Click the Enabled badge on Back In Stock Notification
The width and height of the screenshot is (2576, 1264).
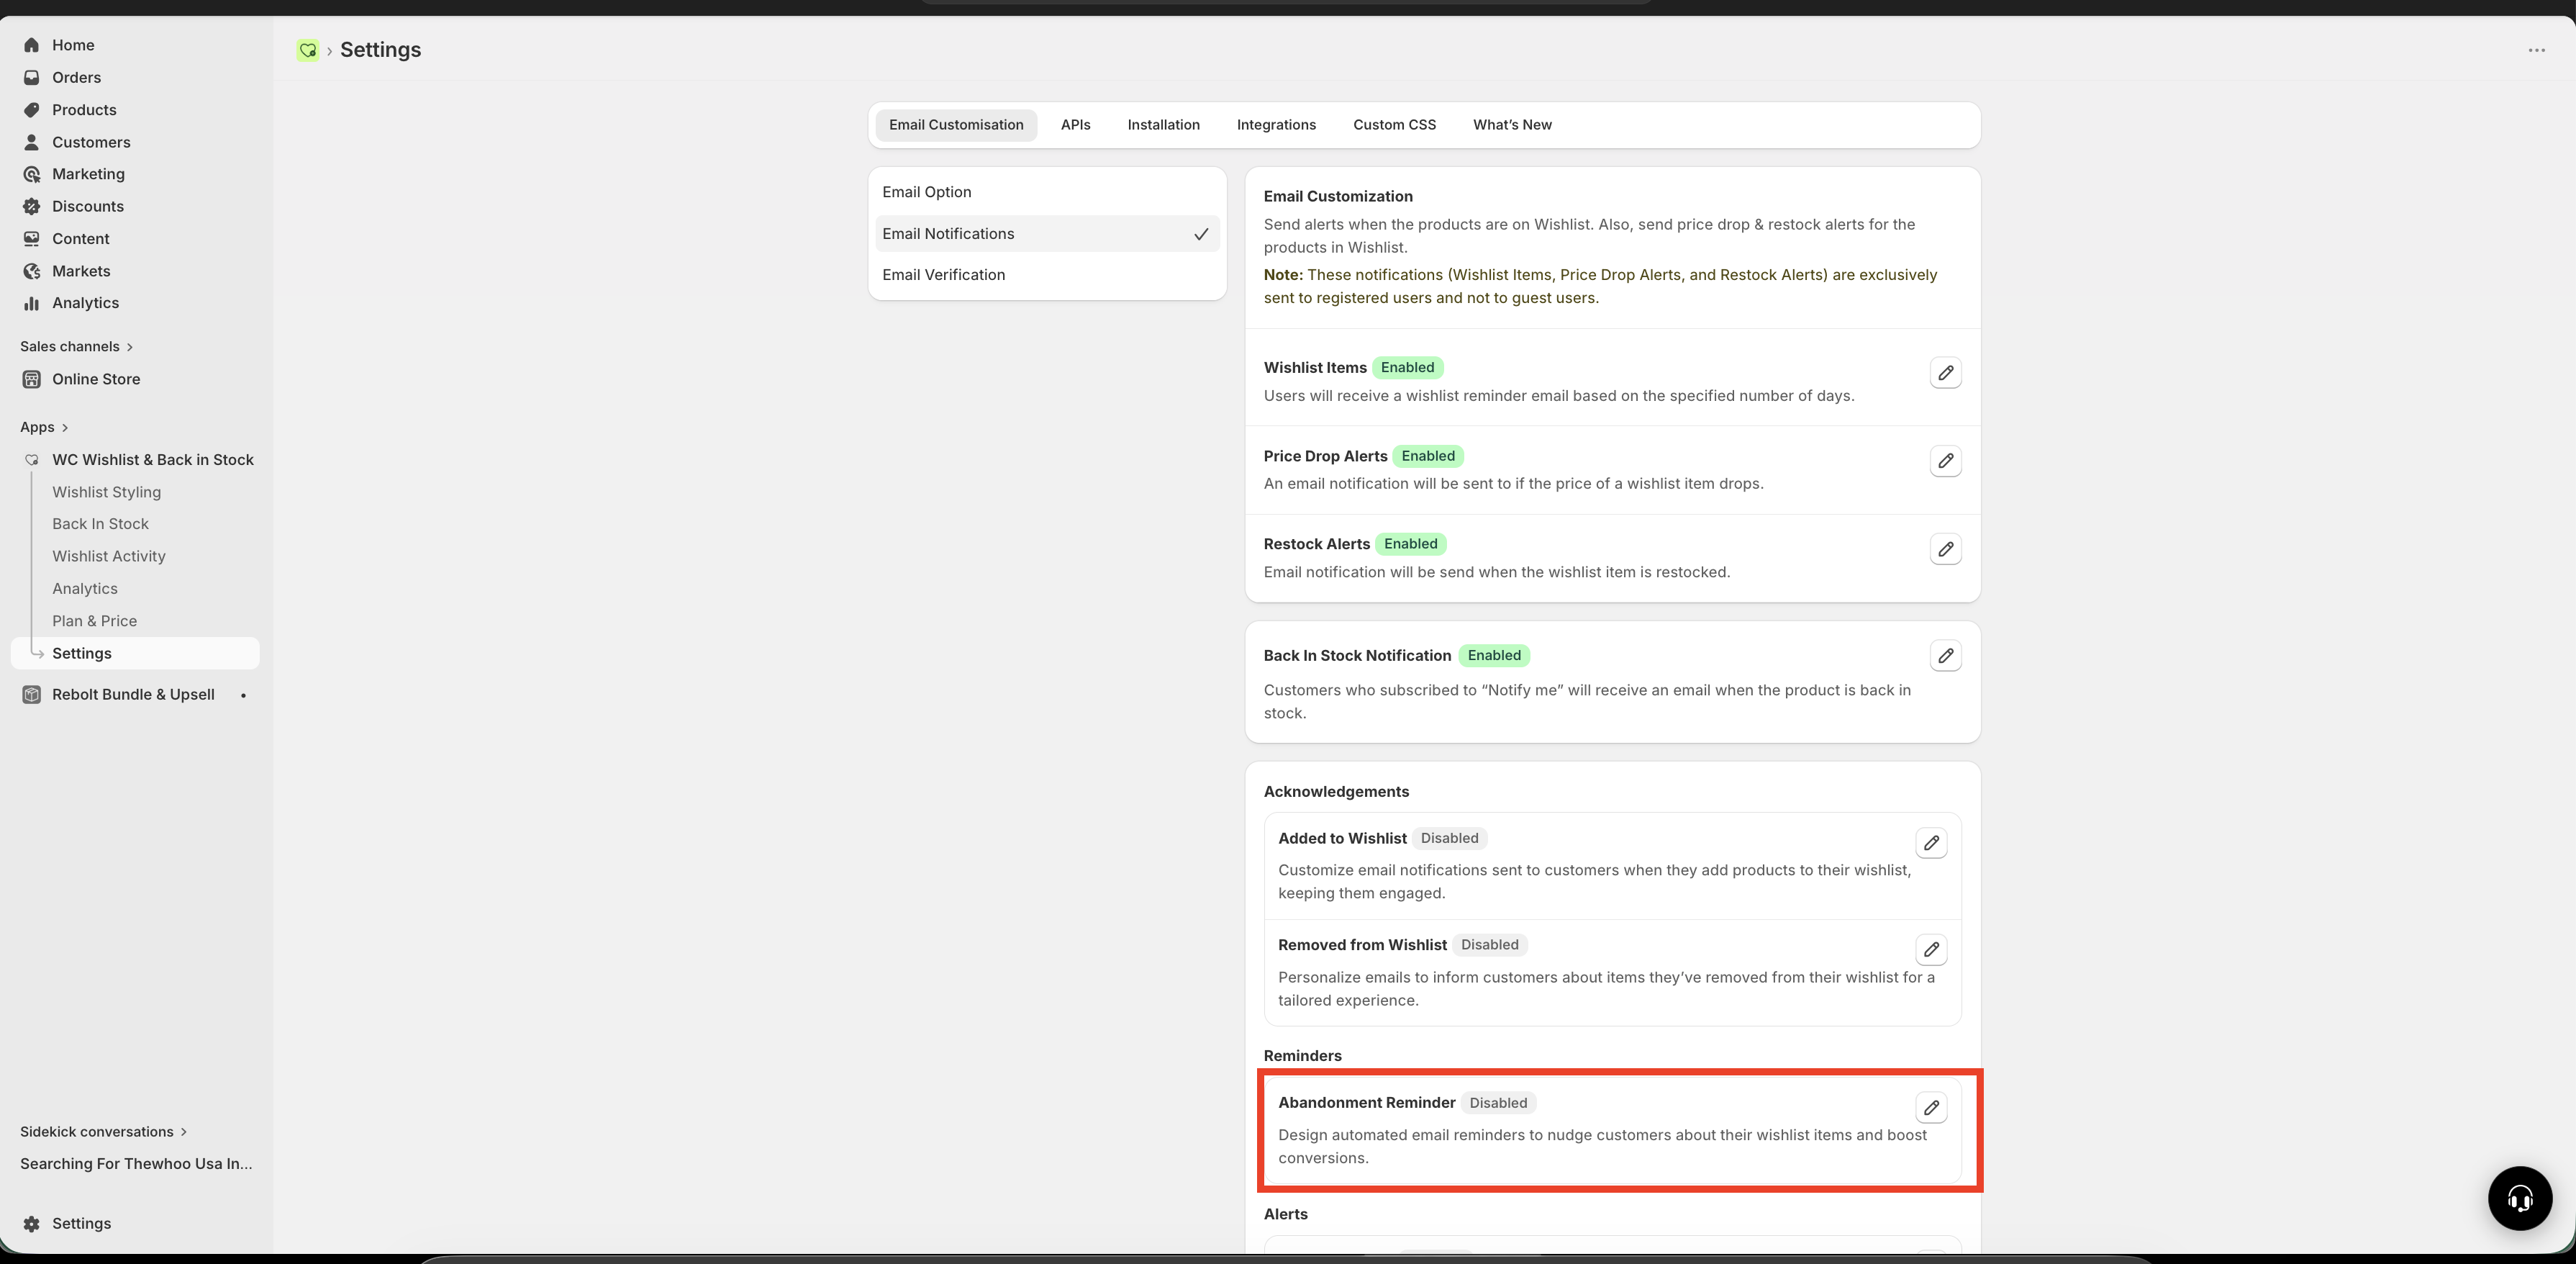(1494, 656)
